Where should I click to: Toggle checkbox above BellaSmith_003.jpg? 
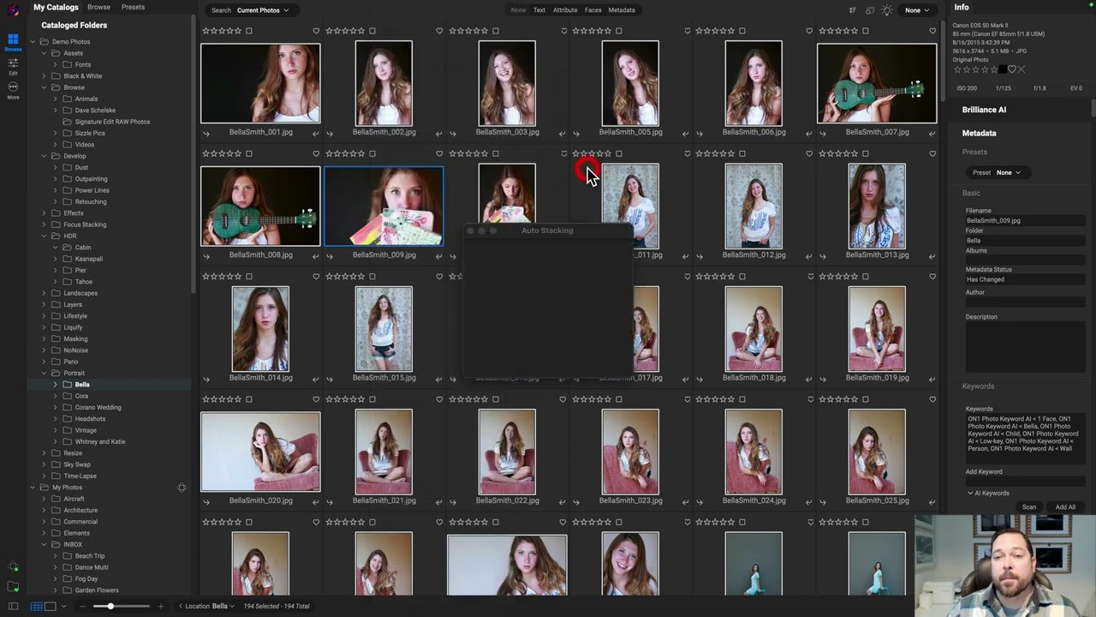496,31
